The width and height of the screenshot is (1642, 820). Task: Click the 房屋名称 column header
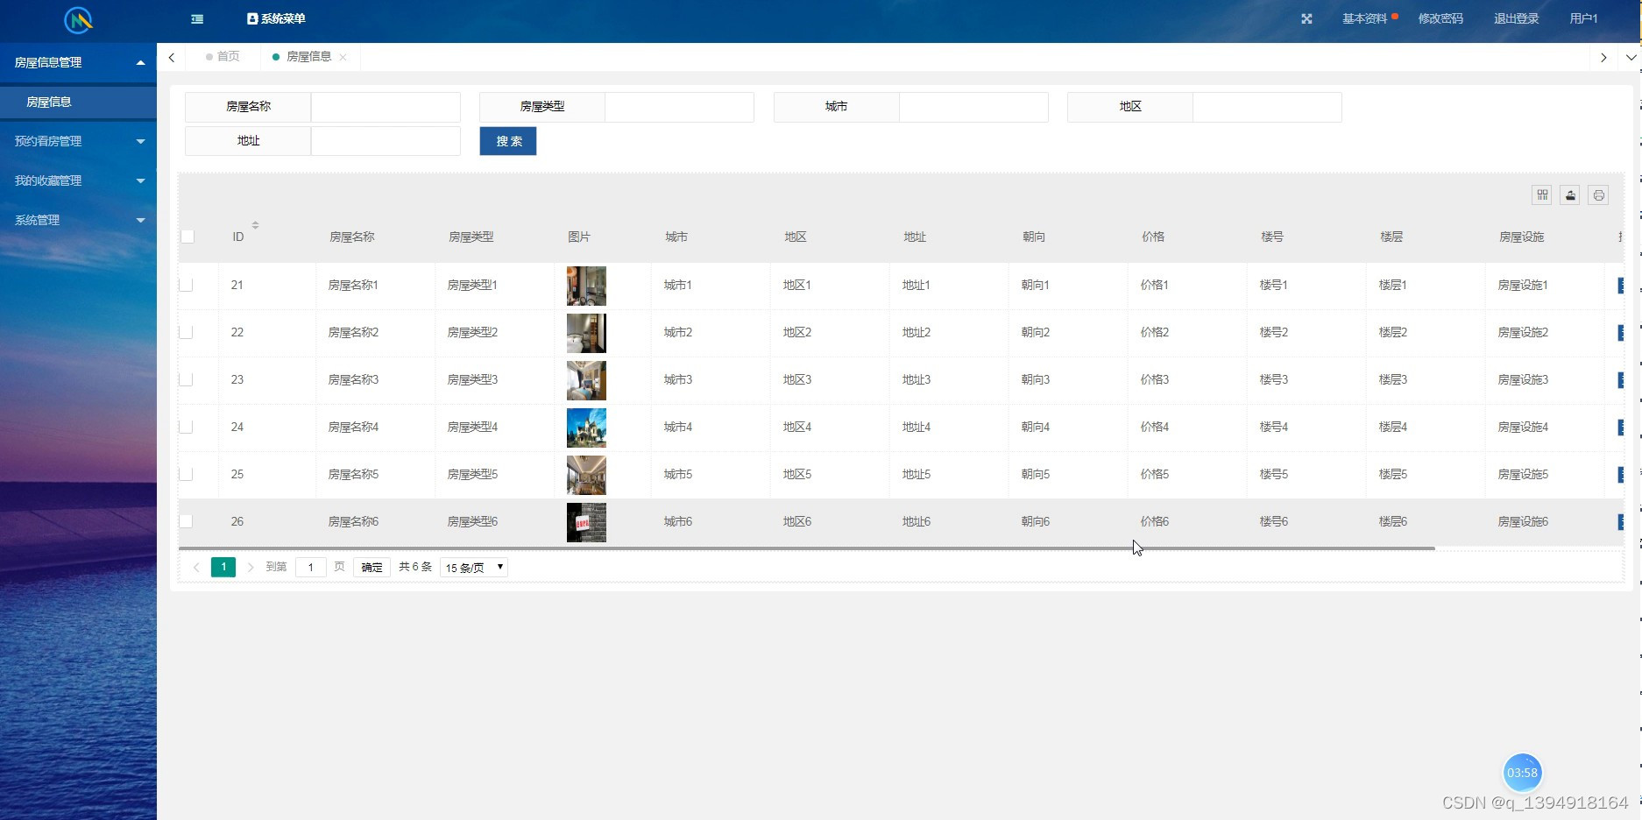click(351, 237)
